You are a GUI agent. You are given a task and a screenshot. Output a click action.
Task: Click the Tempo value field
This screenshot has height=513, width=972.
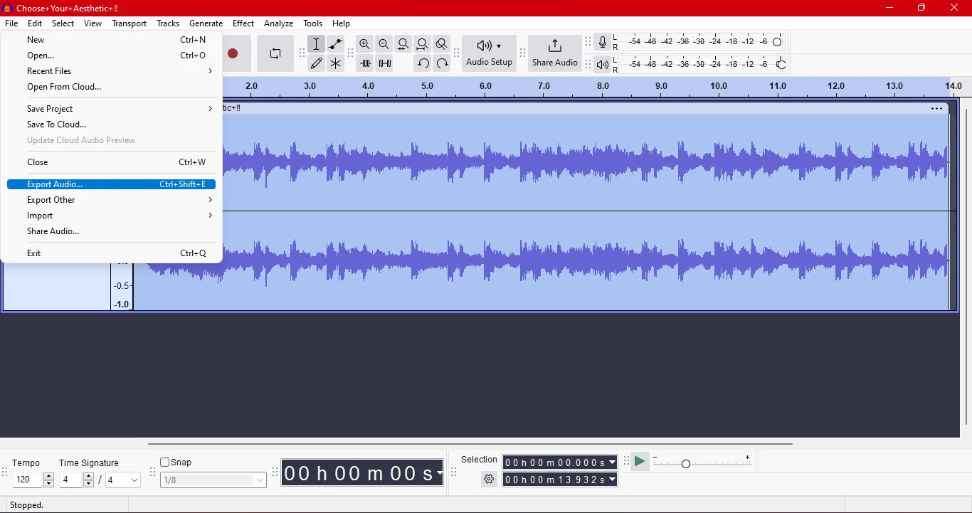(x=28, y=480)
